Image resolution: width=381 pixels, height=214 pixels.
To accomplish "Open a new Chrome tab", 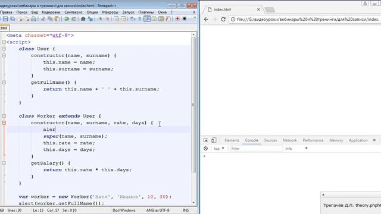I will (x=270, y=10).
